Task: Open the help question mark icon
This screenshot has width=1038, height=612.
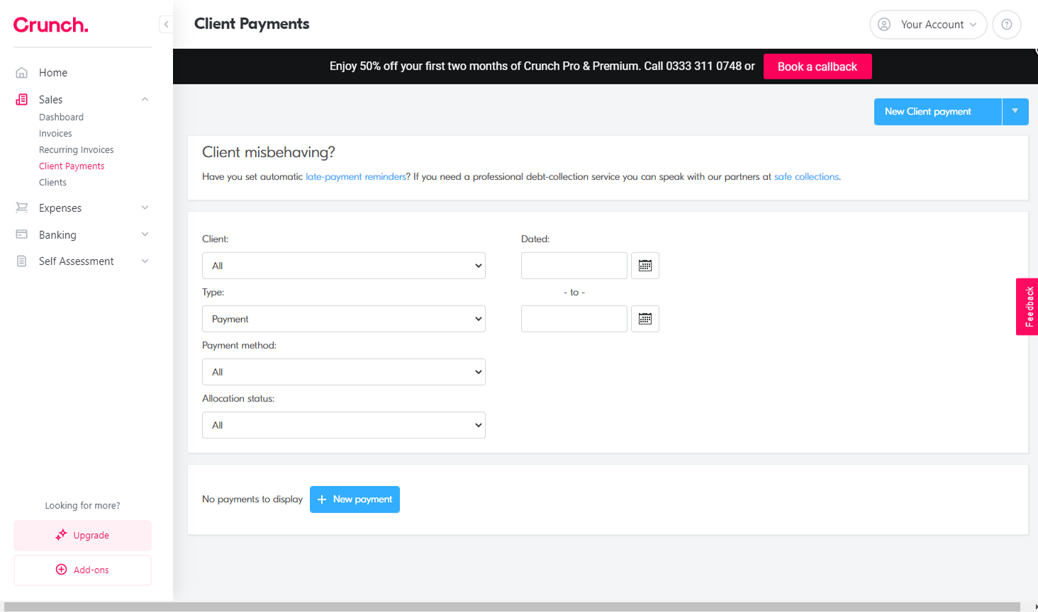Action: [1006, 24]
